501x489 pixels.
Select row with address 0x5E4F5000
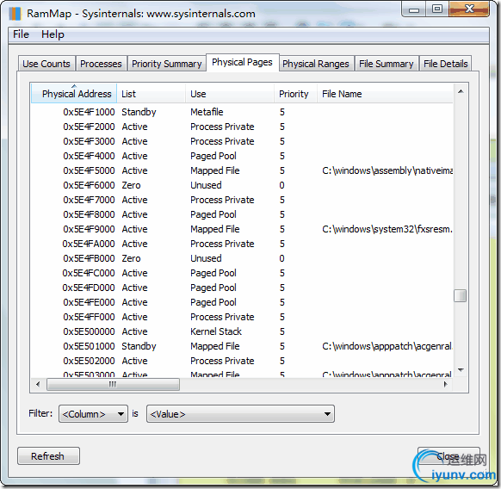tap(242, 170)
